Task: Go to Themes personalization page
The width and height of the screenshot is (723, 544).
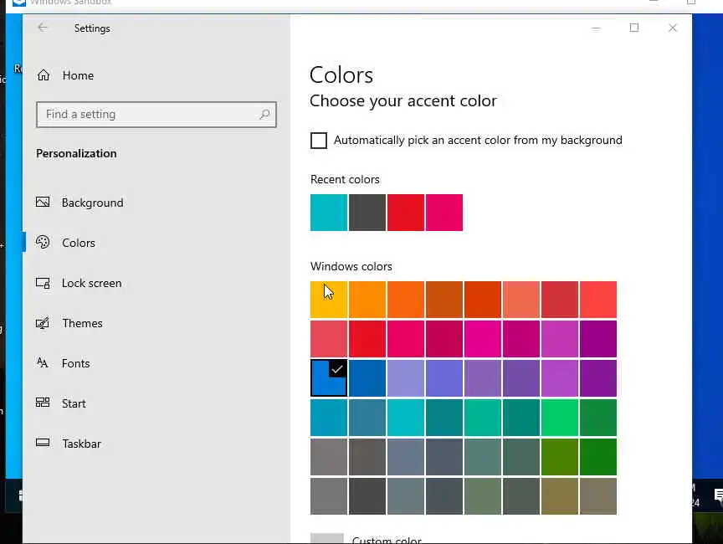Action: pos(82,323)
